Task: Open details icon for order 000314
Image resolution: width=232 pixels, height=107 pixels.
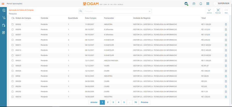Action: (x=226, y=97)
